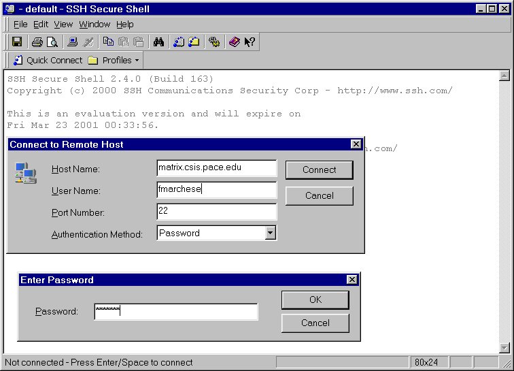Screen dimensions: 514x371
Task: Click Cancel in Connect to Remote Host dialog
Action: point(320,195)
